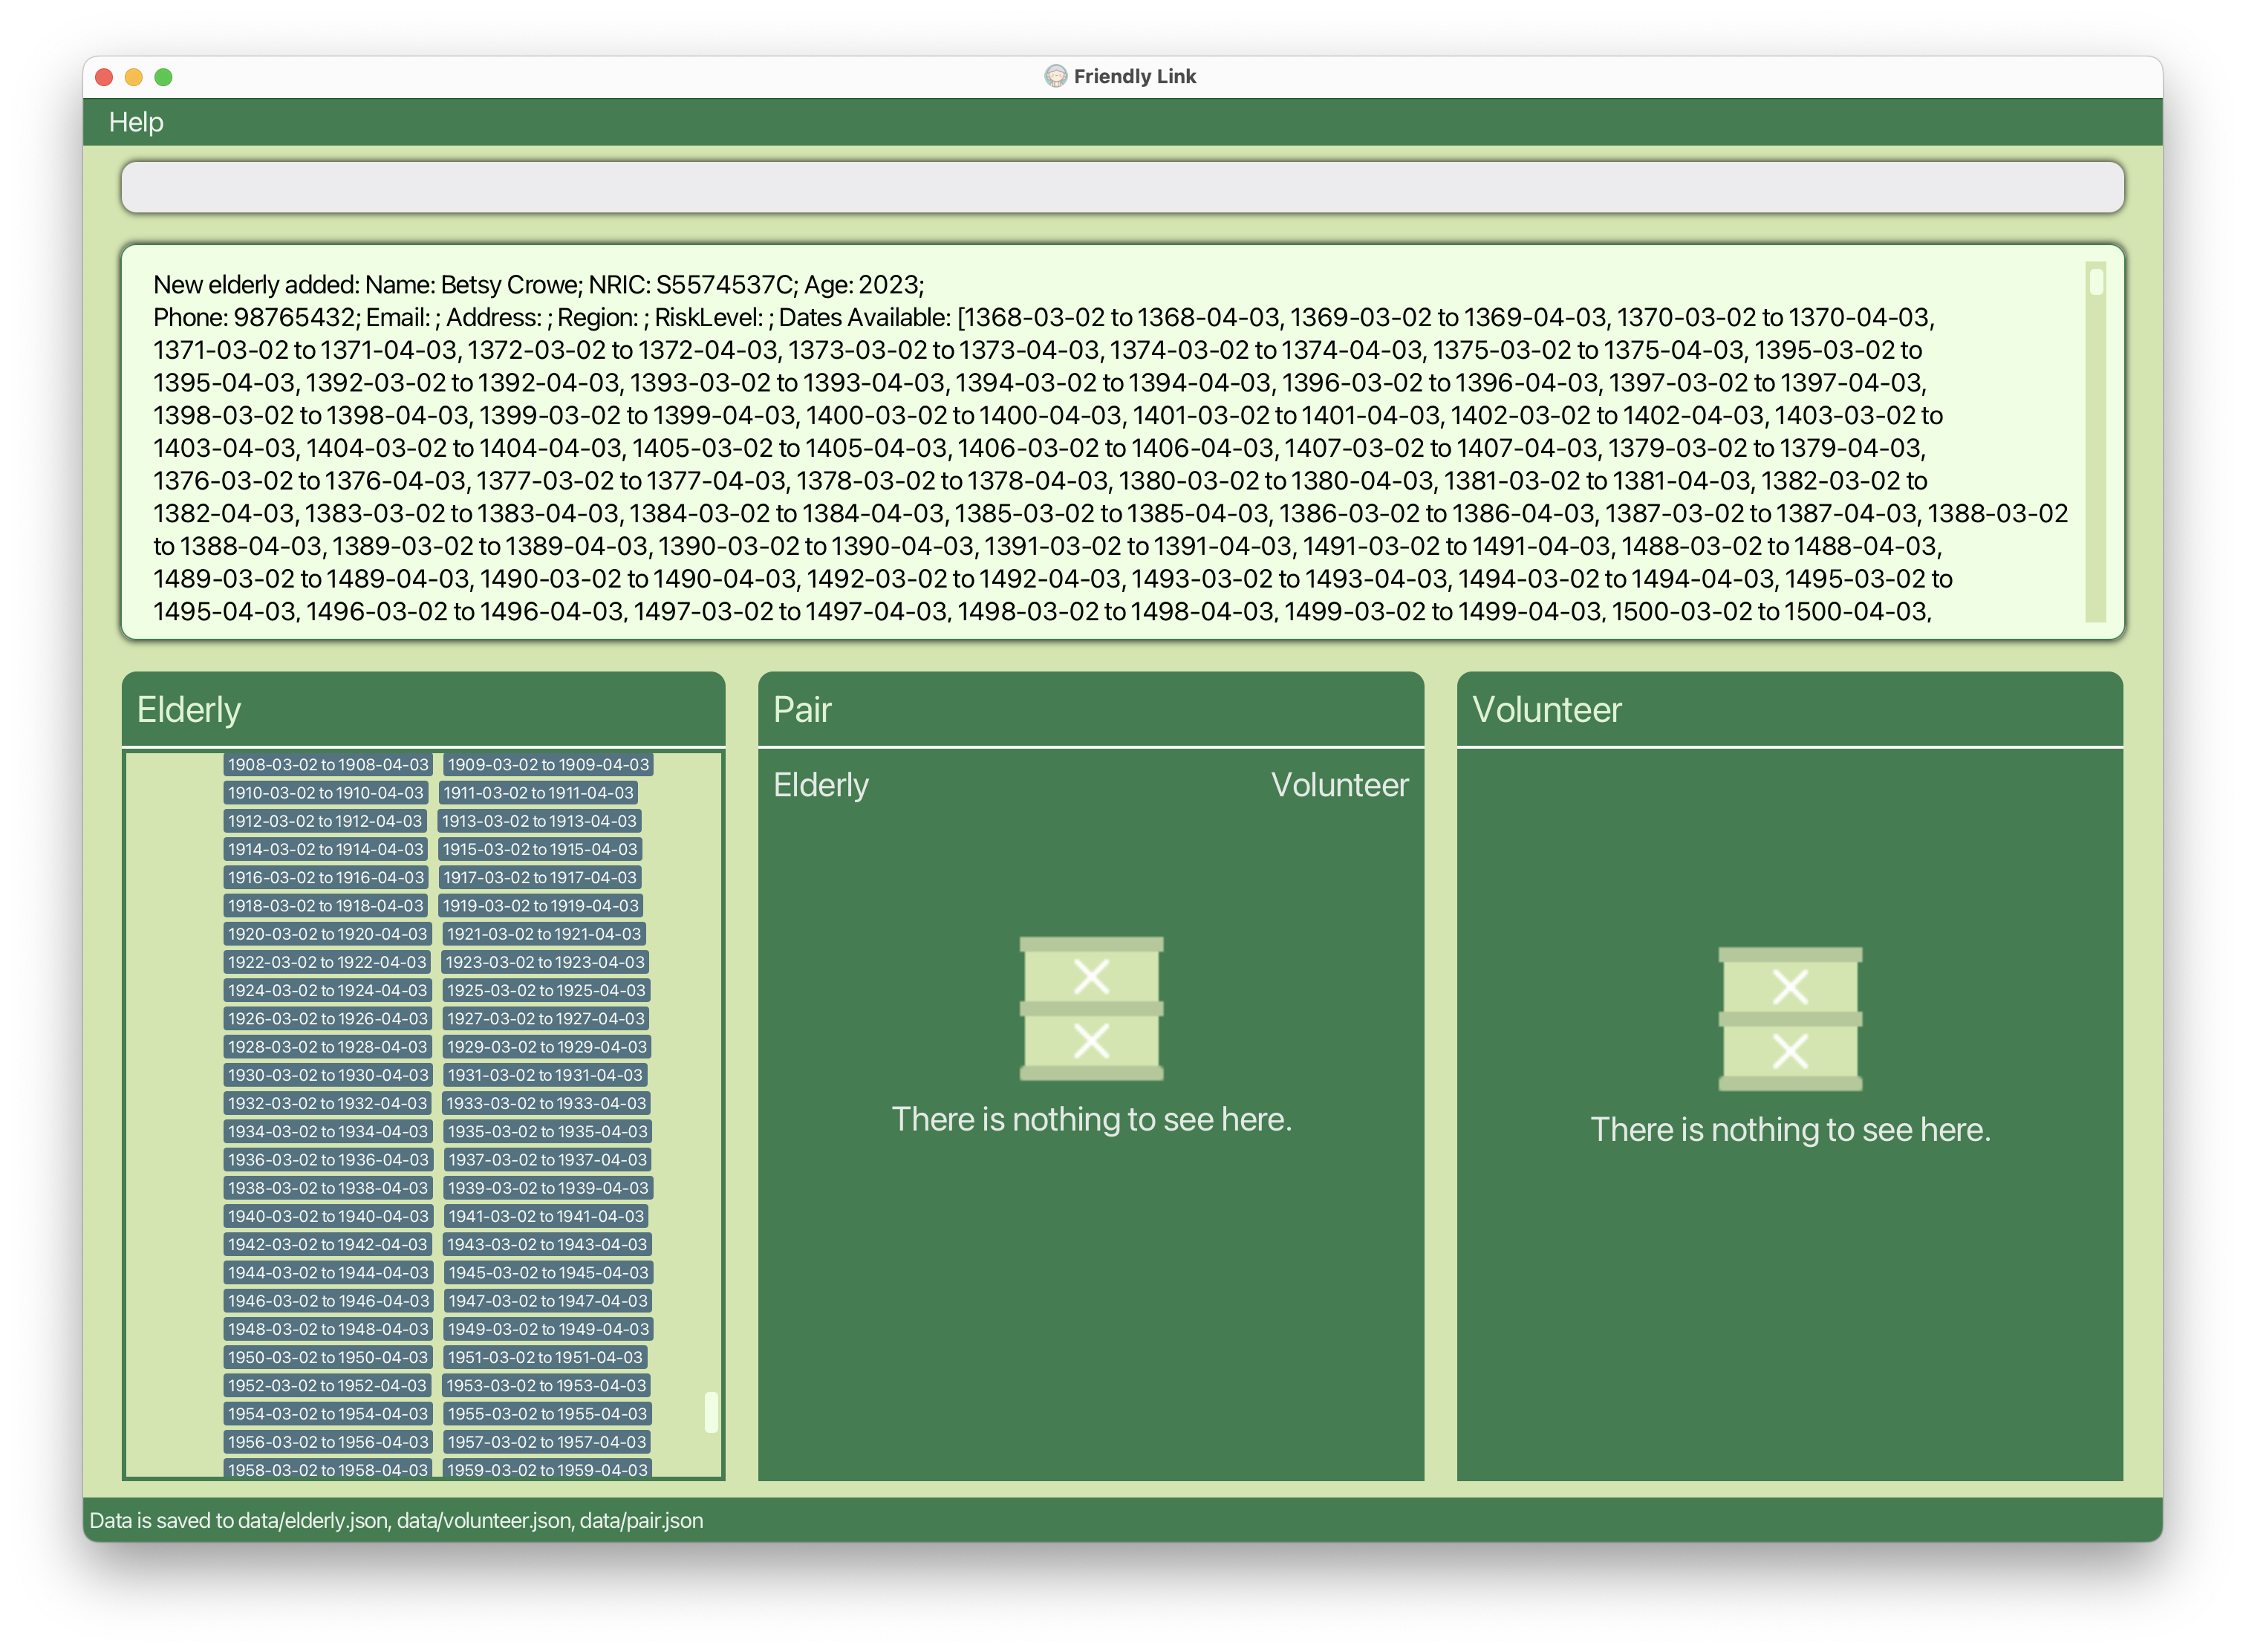2246x1652 pixels.
Task: Click the 1957-03-02 to 1957-04-03 tag
Action: 547,1442
